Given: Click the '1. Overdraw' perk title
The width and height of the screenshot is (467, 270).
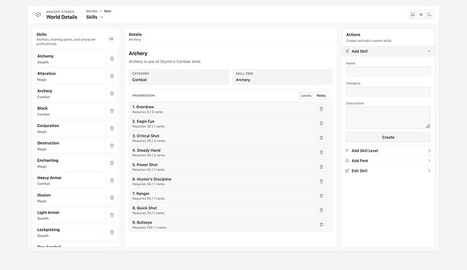Looking at the screenshot, I should [x=143, y=107].
